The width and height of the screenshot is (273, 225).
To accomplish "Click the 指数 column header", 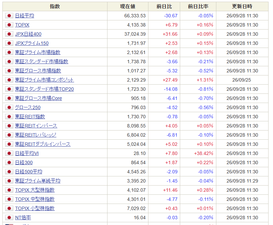I will pos(55,6).
